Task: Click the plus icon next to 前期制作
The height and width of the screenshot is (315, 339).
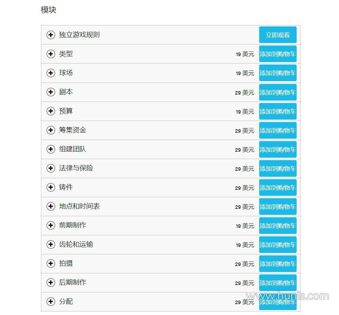Action: tap(51, 225)
